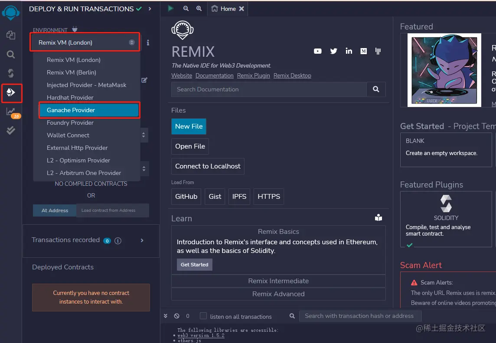Screen dimensions: 496x343
Task: Select Ganache Provider option
Action: point(89,110)
